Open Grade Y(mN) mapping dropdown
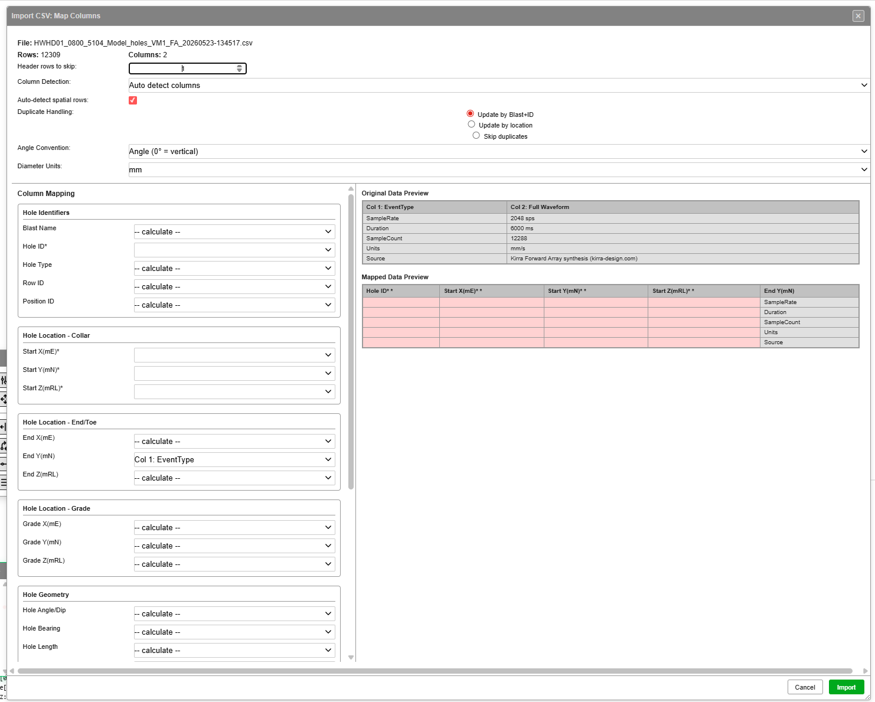 click(234, 546)
